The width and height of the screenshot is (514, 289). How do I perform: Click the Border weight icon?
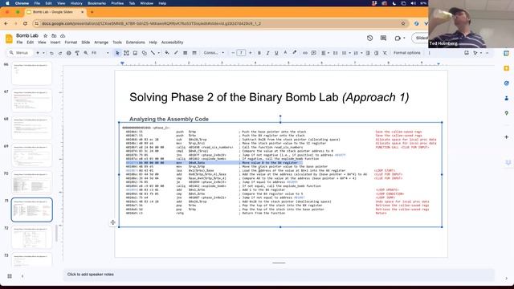point(186,53)
